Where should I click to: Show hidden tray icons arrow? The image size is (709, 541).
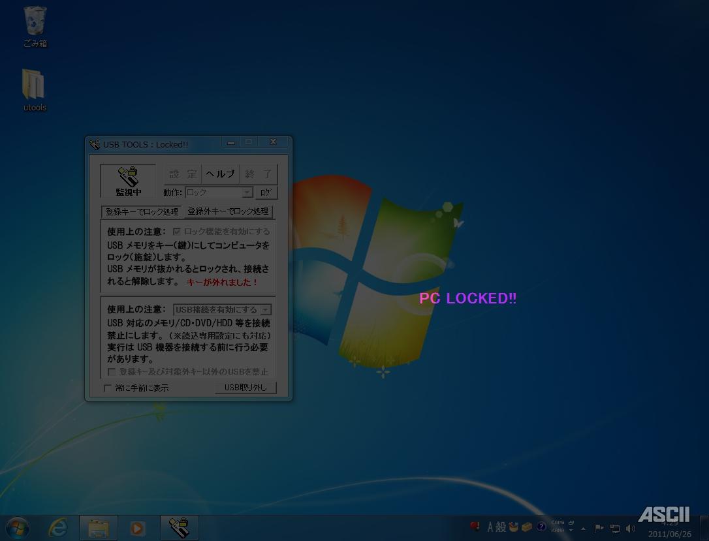tap(583, 529)
